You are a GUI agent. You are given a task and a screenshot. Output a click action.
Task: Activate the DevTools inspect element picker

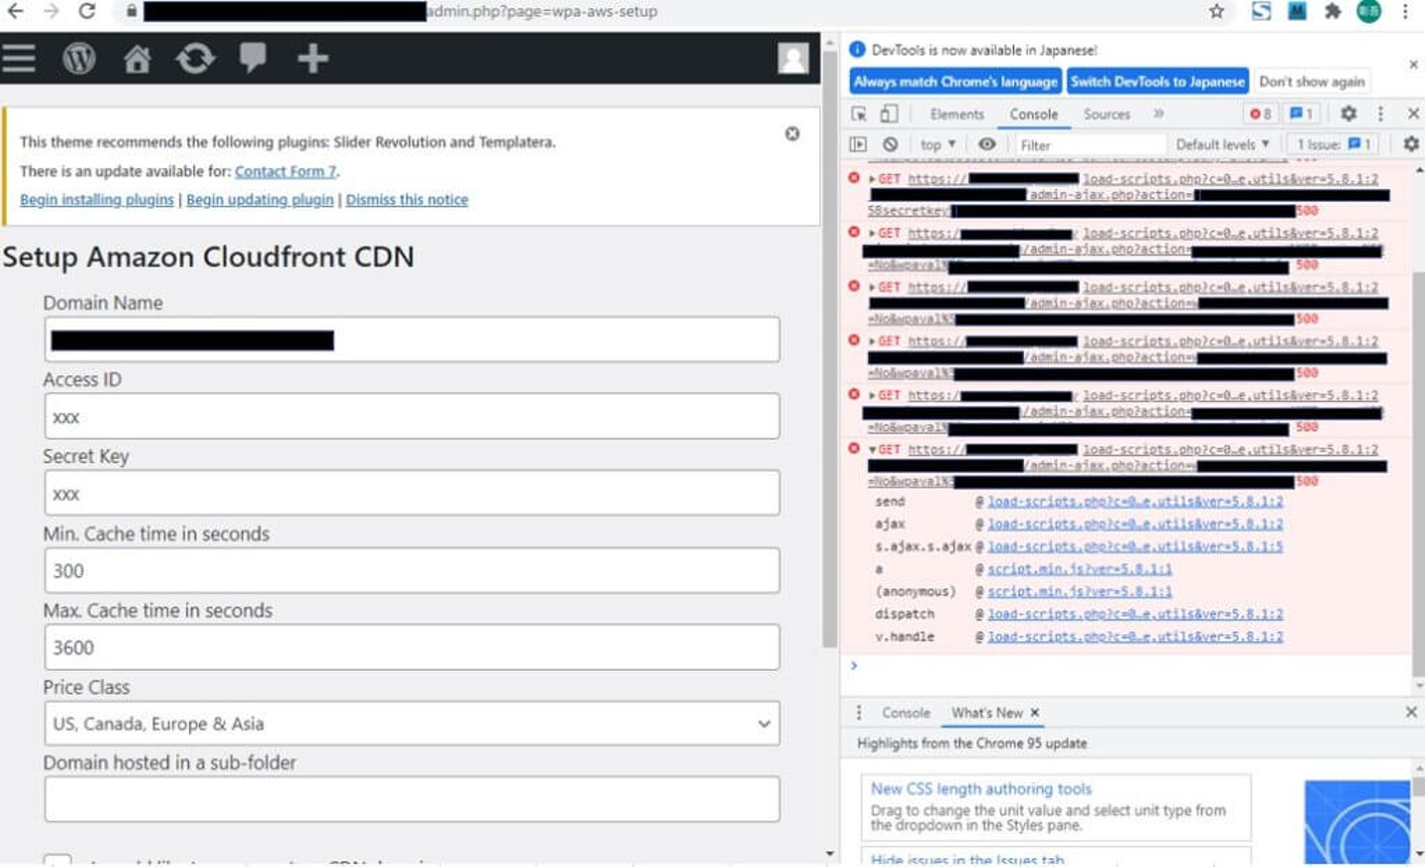(x=859, y=114)
